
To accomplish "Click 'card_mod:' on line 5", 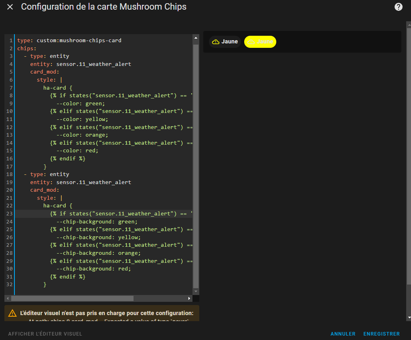I will coord(45,72).
